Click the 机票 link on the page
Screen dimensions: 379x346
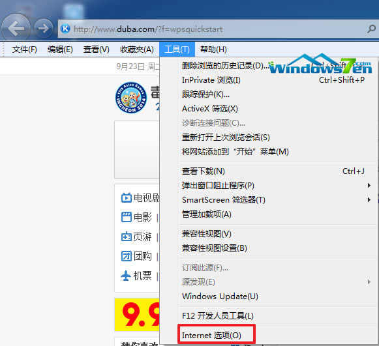tap(143, 276)
